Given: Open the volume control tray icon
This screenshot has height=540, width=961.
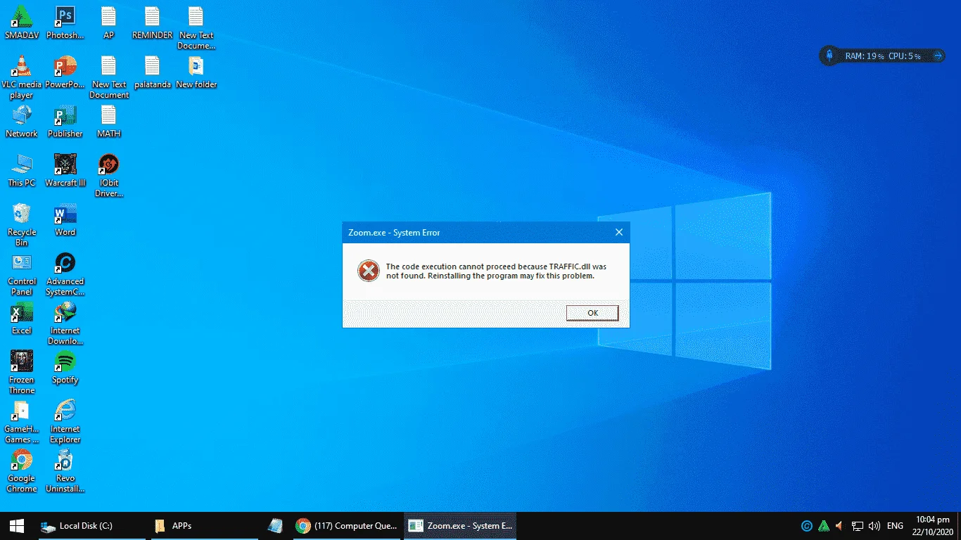Looking at the screenshot, I should point(874,526).
